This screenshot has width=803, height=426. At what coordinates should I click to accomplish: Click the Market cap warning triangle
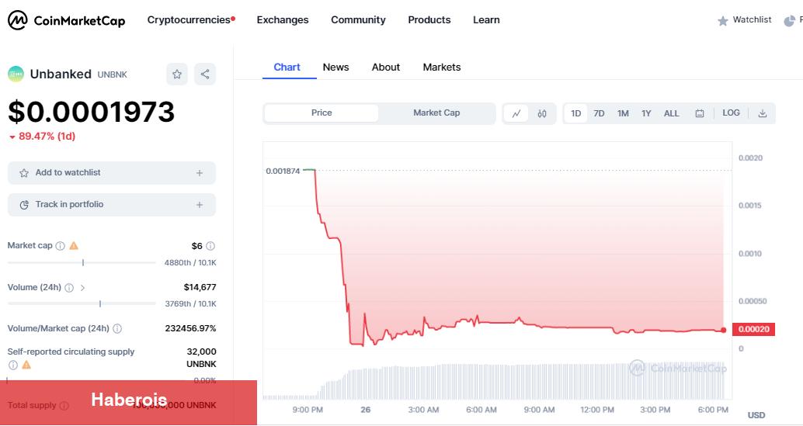point(74,245)
